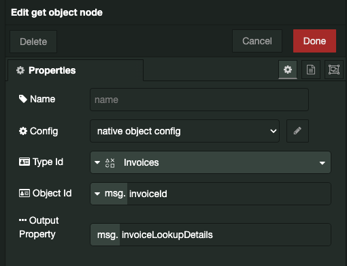This screenshot has height=266, width=347.
Task: Switch to the Properties tab
Action: tap(76, 70)
